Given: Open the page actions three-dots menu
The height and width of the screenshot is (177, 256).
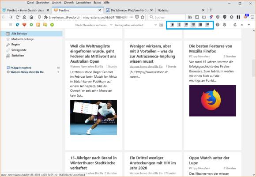Looking at the screenshot, I should [132, 17].
